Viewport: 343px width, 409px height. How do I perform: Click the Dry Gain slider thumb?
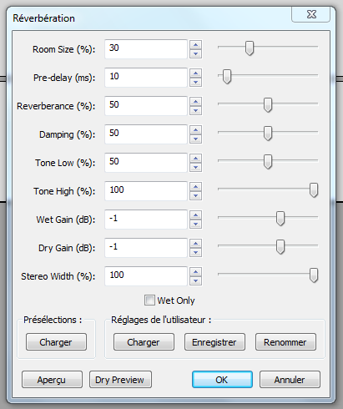coord(280,247)
